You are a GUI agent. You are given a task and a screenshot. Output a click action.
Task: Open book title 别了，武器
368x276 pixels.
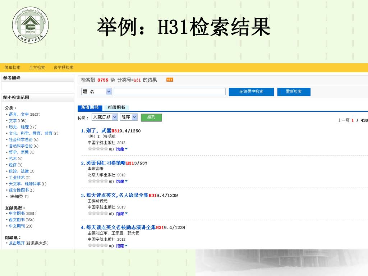tap(98, 131)
